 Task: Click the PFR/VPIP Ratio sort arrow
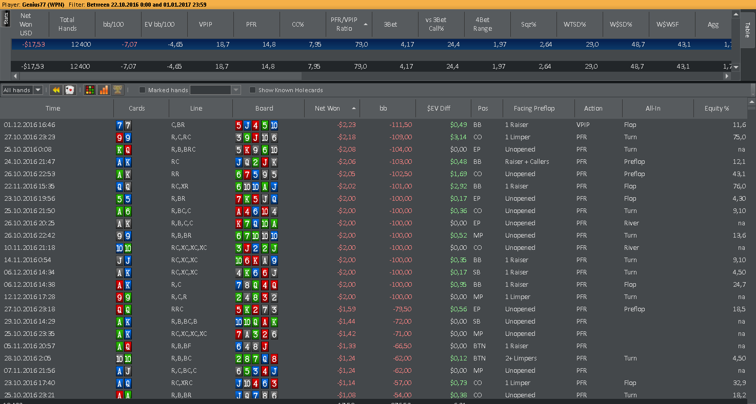click(x=366, y=24)
